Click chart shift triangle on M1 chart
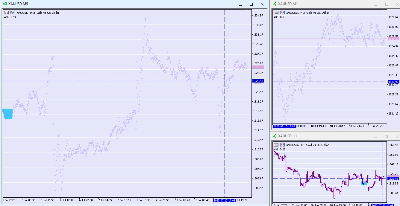Image resolution: width=400 pixels, height=206 pixels. pos(384,10)
